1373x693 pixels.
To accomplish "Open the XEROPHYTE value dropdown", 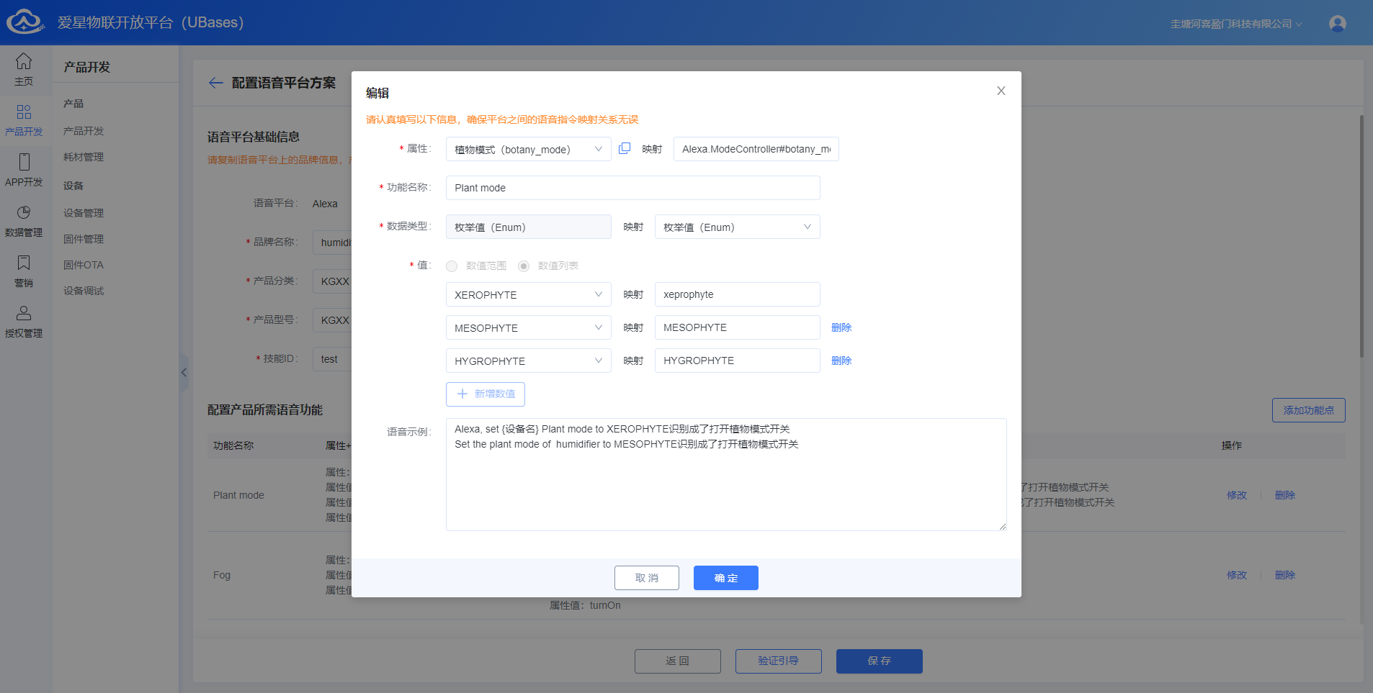I will click(x=528, y=294).
